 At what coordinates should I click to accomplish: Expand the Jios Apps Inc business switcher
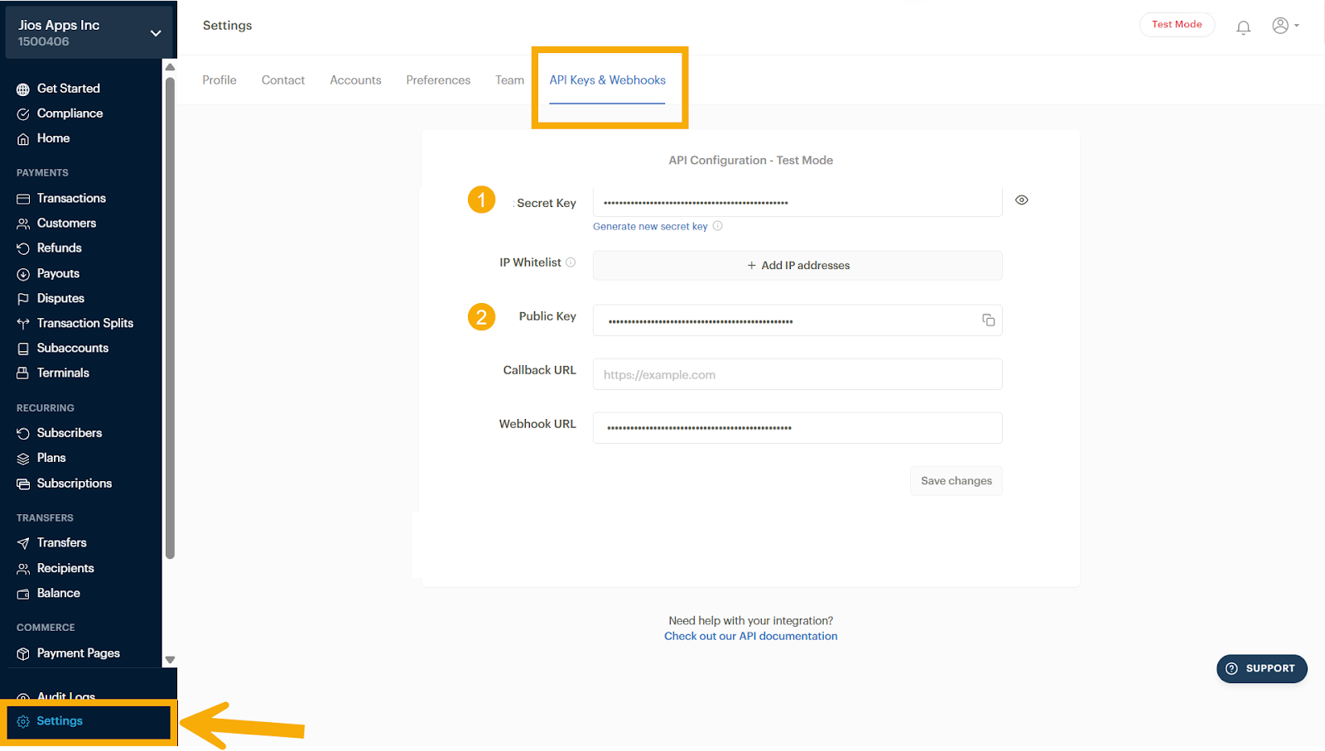coord(156,33)
